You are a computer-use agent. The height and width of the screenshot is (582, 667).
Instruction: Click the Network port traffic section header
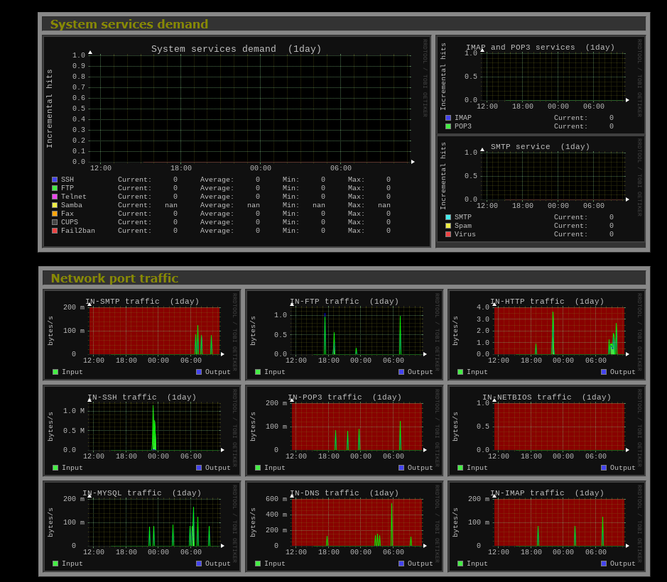coord(114,278)
